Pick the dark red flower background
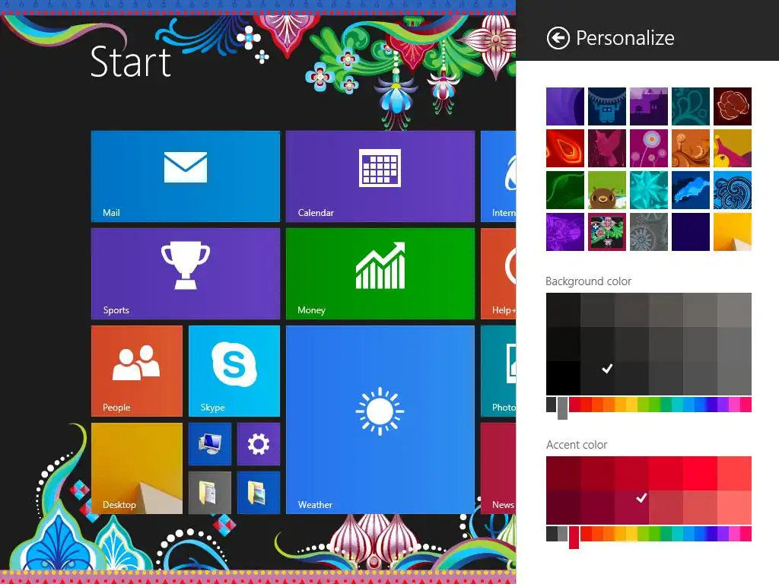This screenshot has height=584, width=779. (733, 106)
